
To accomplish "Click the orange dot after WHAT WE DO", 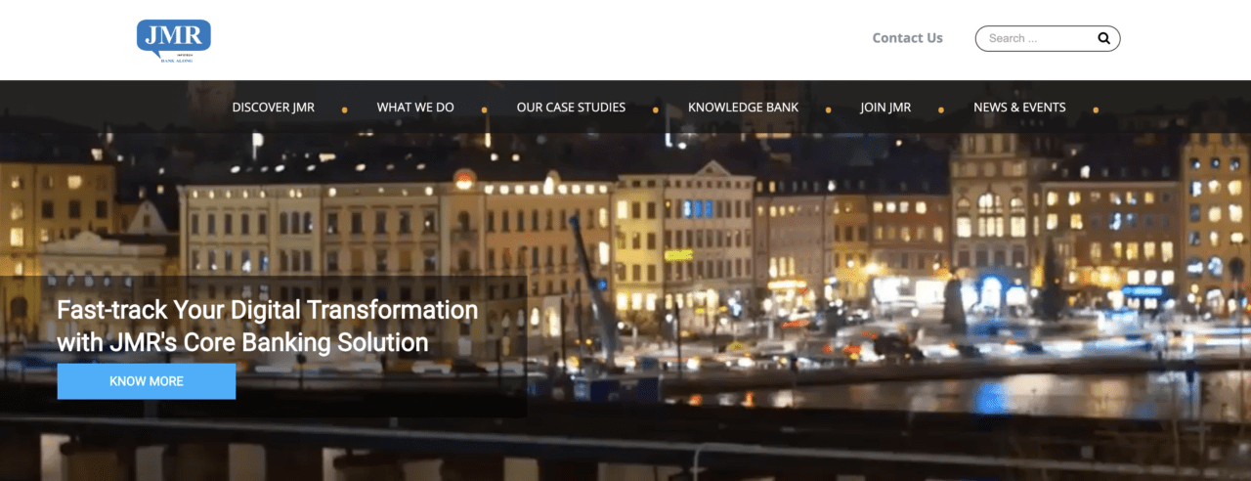I will click(485, 110).
